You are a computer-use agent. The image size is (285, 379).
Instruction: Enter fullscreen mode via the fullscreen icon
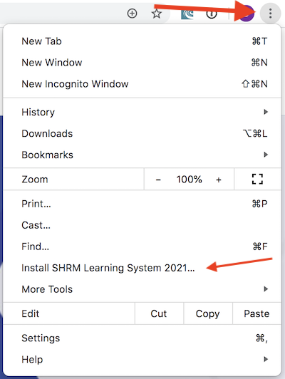tap(257, 179)
